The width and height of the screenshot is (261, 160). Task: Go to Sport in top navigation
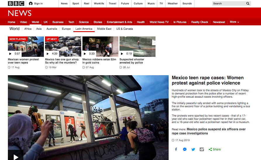coord(76,3)
